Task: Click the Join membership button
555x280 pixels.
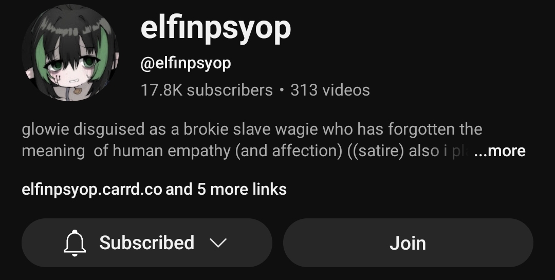Action: 408,243
